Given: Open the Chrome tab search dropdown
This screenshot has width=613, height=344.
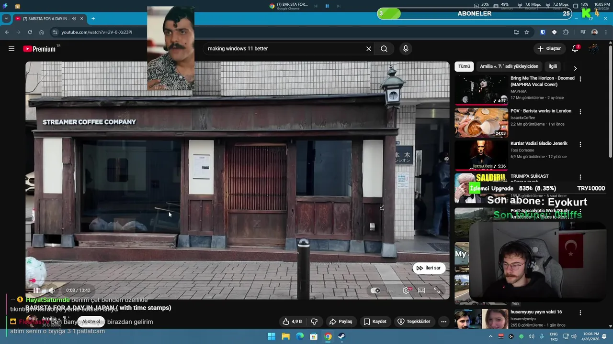Looking at the screenshot, I should 6,19.
